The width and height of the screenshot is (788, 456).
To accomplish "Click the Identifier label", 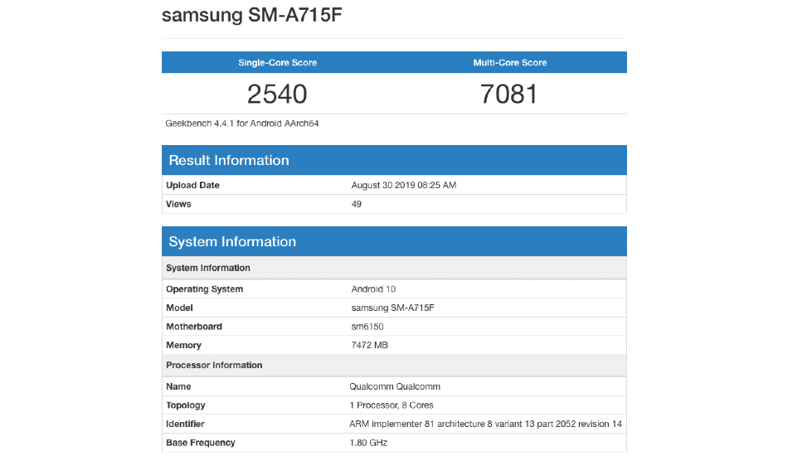I will click(185, 424).
